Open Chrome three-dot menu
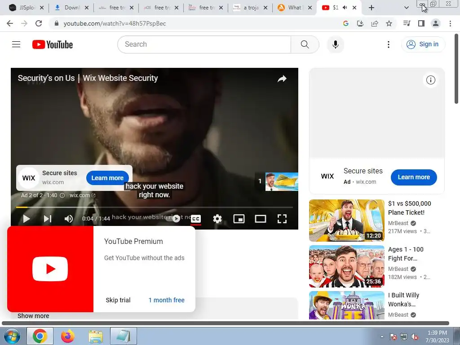This screenshot has width=460, height=345. (x=450, y=23)
